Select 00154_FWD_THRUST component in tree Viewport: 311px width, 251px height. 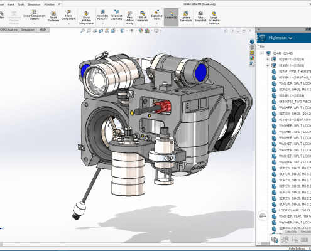point(292,72)
